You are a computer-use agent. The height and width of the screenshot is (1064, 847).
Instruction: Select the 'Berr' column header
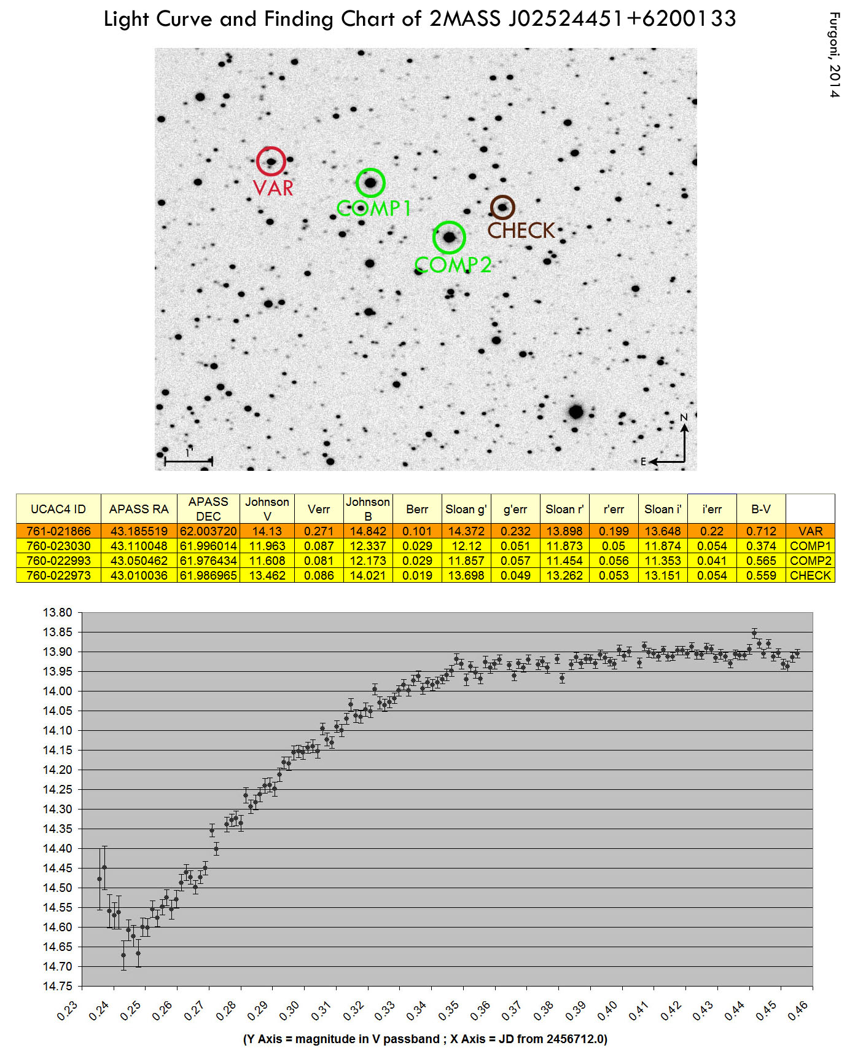click(x=417, y=509)
